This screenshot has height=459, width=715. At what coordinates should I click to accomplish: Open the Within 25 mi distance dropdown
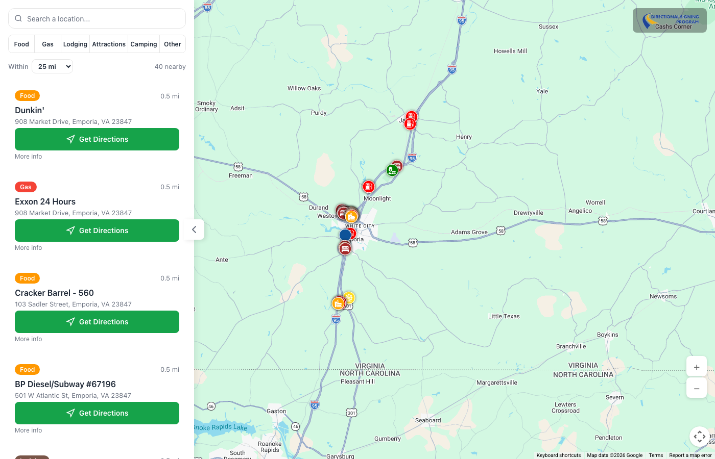pos(52,66)
